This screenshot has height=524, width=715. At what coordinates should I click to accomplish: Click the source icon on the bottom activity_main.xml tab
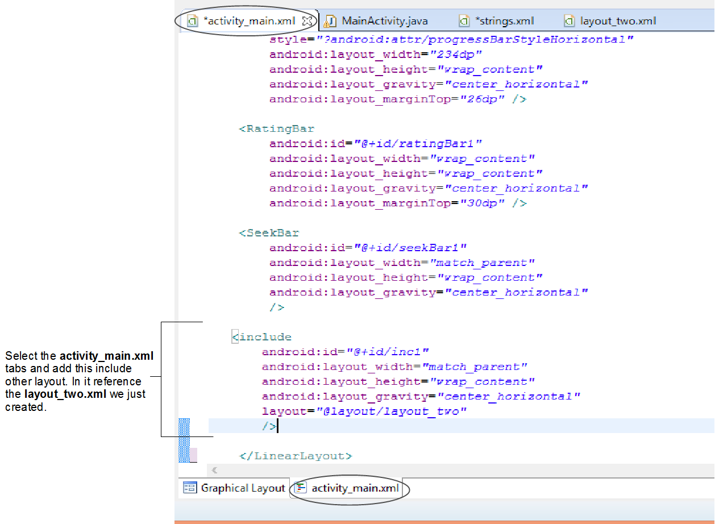[301, 488]
